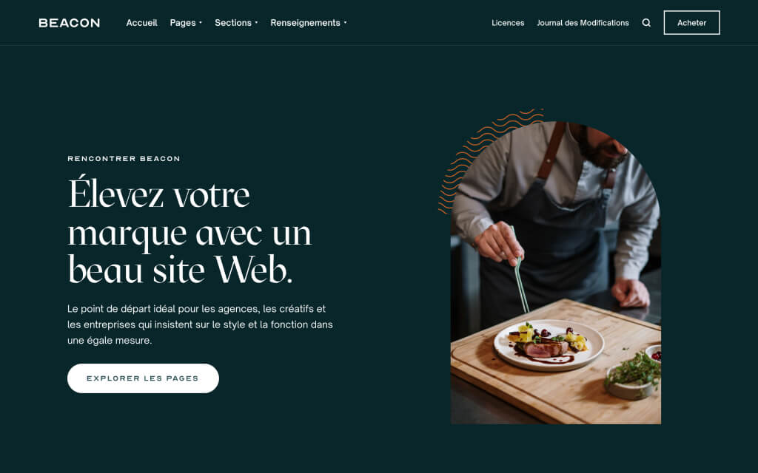Click the hero description paragraph
The height and width of the screenshot is (473, 758).
(200, 324)
